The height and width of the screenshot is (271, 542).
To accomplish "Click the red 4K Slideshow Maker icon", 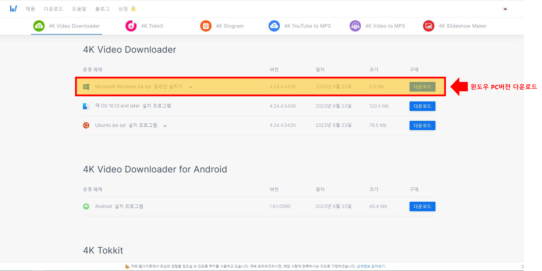I will pyautogui.click(x=429, y=26).
